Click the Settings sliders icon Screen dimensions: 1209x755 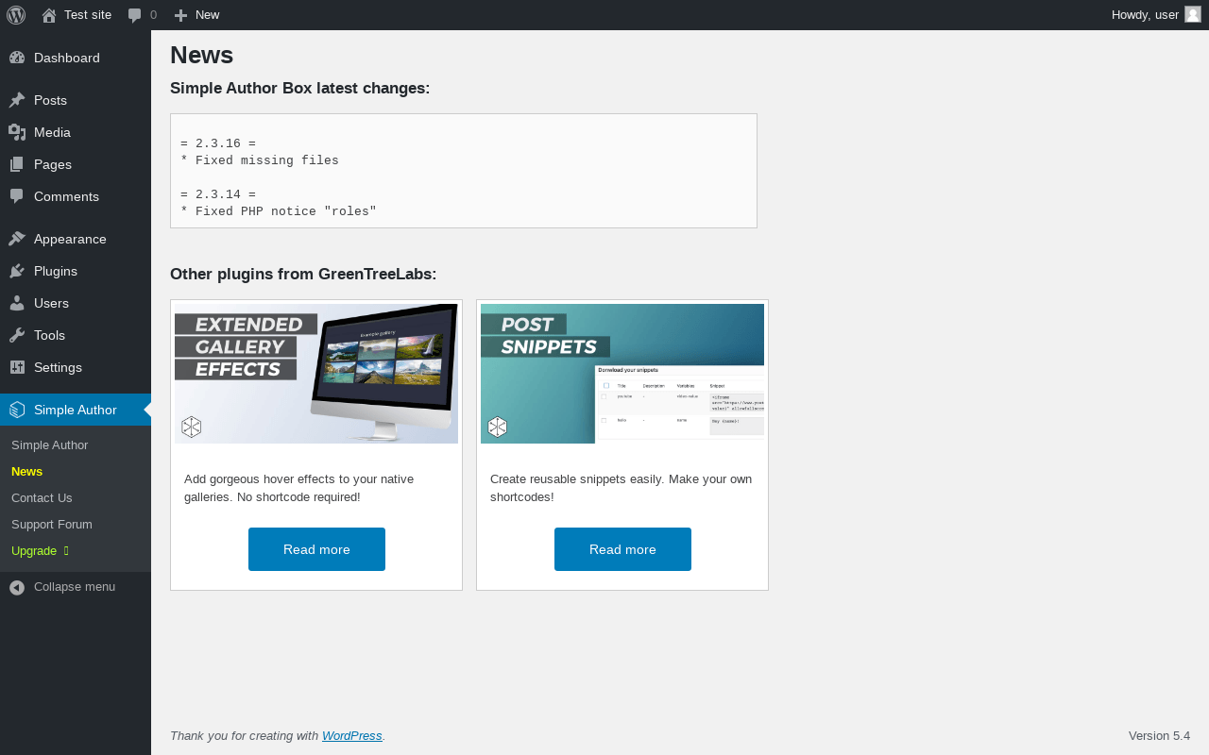tap(17, 367)
